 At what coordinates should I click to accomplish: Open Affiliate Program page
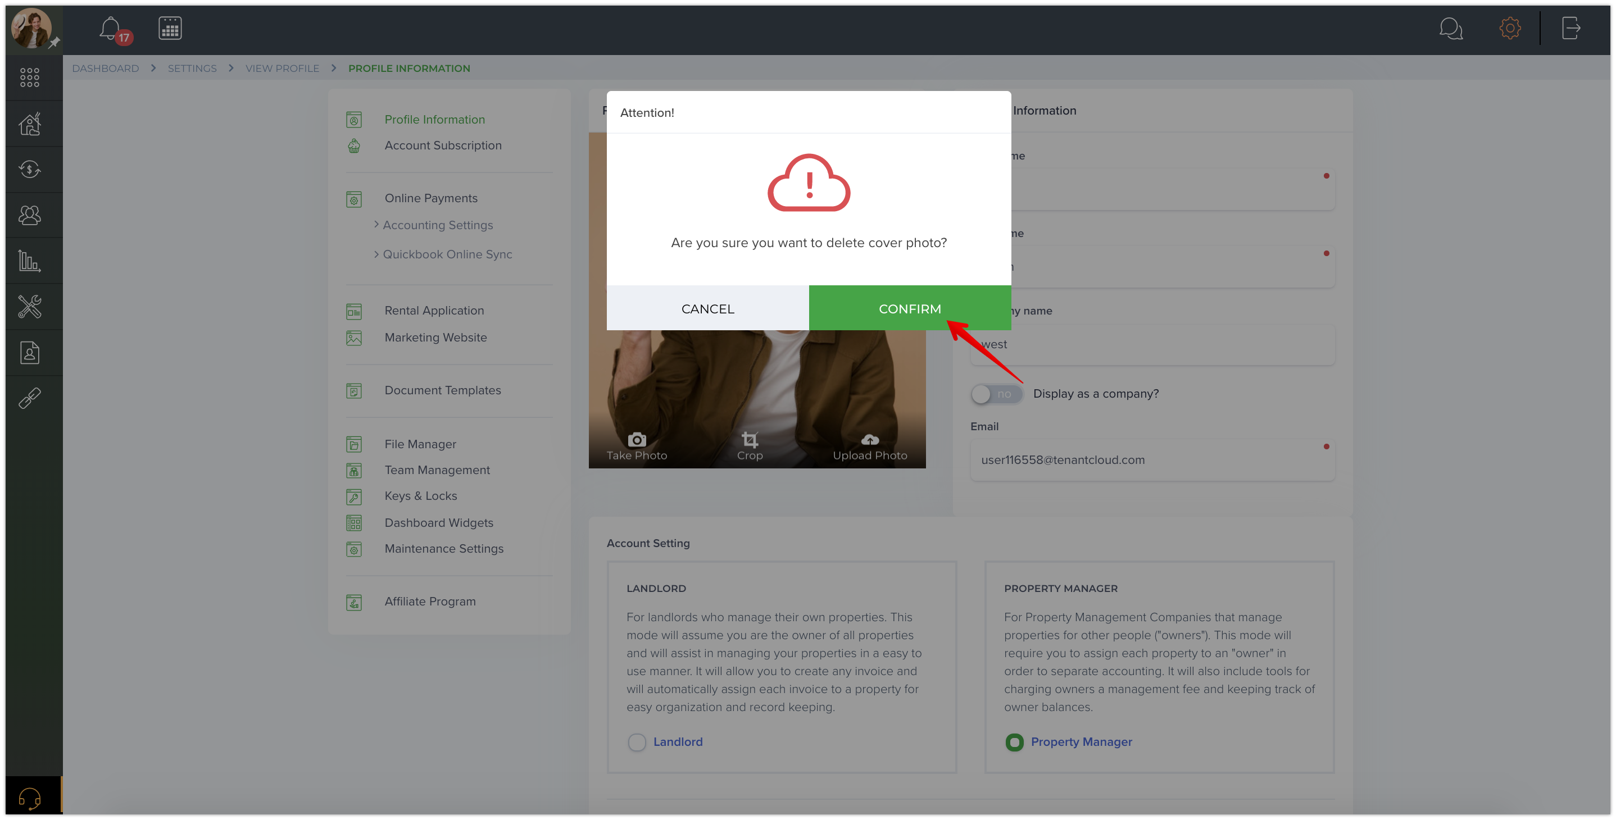pyautogui.click(x=430, y=602)
